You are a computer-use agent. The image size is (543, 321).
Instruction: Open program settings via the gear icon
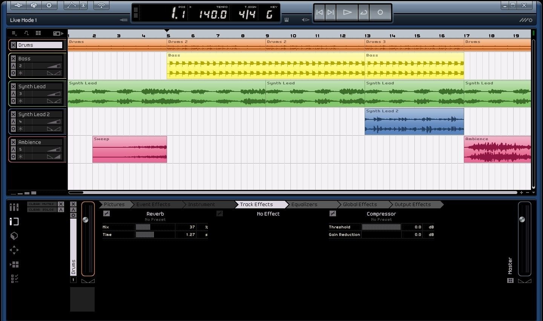point(49,5)
